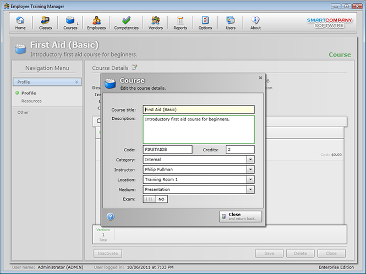366x274 pixels.
Task: Open the Employees toolbar icon
Action: tap(96, 23)
